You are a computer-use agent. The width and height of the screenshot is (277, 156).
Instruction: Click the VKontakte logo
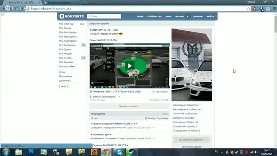click(71, 16)
